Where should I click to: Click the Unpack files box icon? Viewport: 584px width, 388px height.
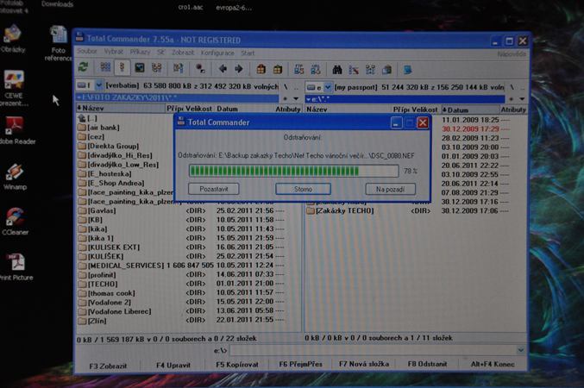278,69
